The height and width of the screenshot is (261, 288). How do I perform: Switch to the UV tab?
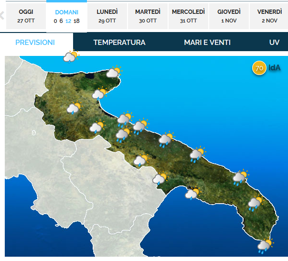[x=274, y=43]
